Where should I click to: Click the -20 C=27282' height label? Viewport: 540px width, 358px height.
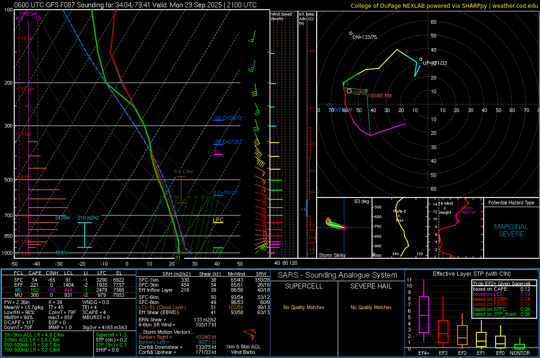pyautogui.click(x=228, y=142)
